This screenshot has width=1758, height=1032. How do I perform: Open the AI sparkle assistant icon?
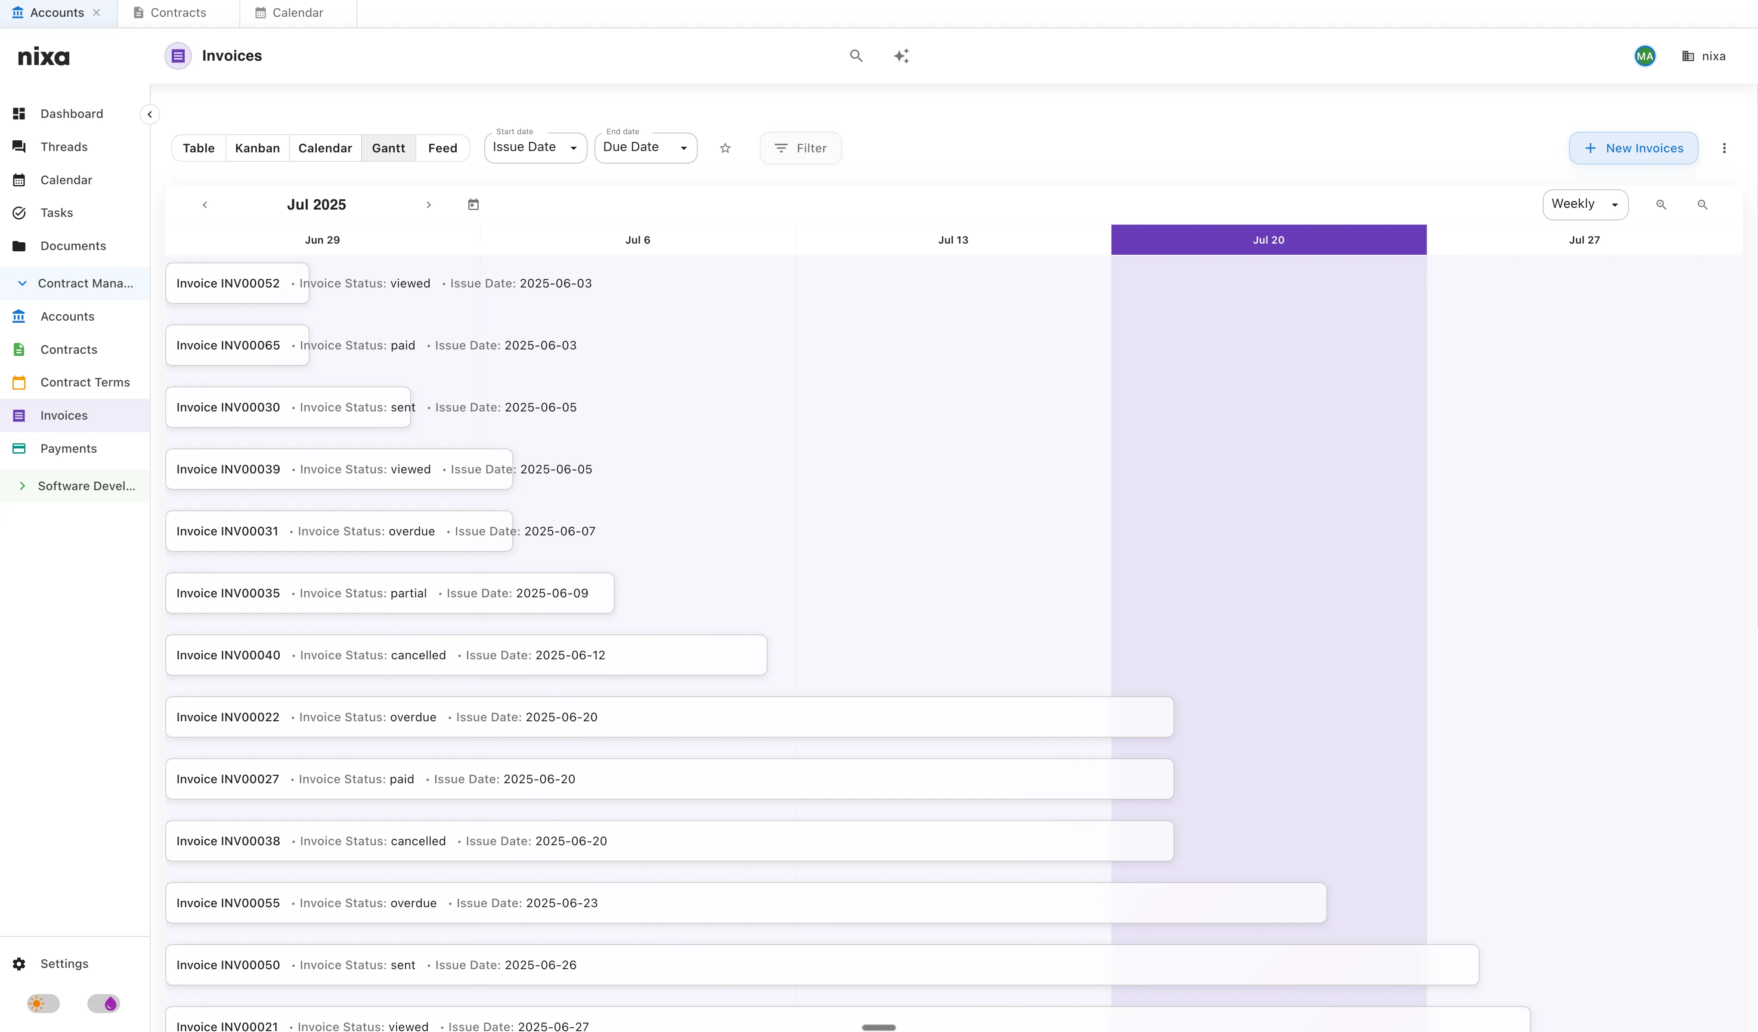[x=901, y=56]
